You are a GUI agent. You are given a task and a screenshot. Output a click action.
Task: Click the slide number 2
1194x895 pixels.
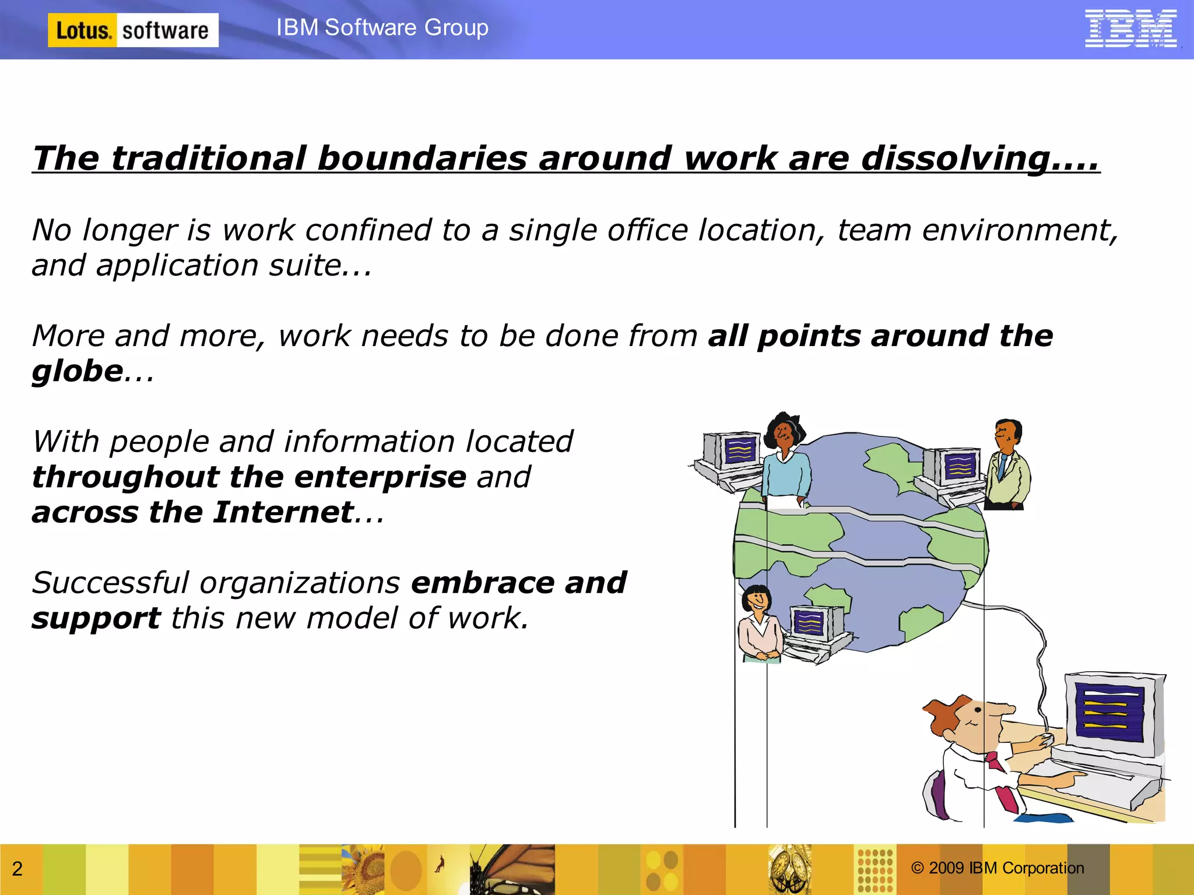(x=17, y=869)
